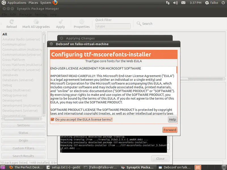Click the orange workspace switcher icon
The image size is (227, 170).
pyautogui.click(x=198, y=167)
